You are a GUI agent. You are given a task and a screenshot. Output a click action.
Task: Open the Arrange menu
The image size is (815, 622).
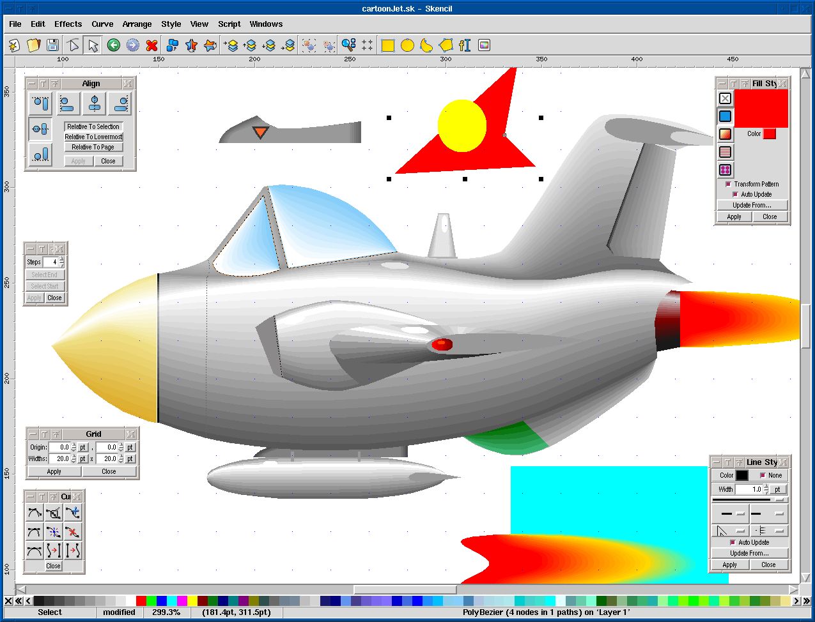137,24
